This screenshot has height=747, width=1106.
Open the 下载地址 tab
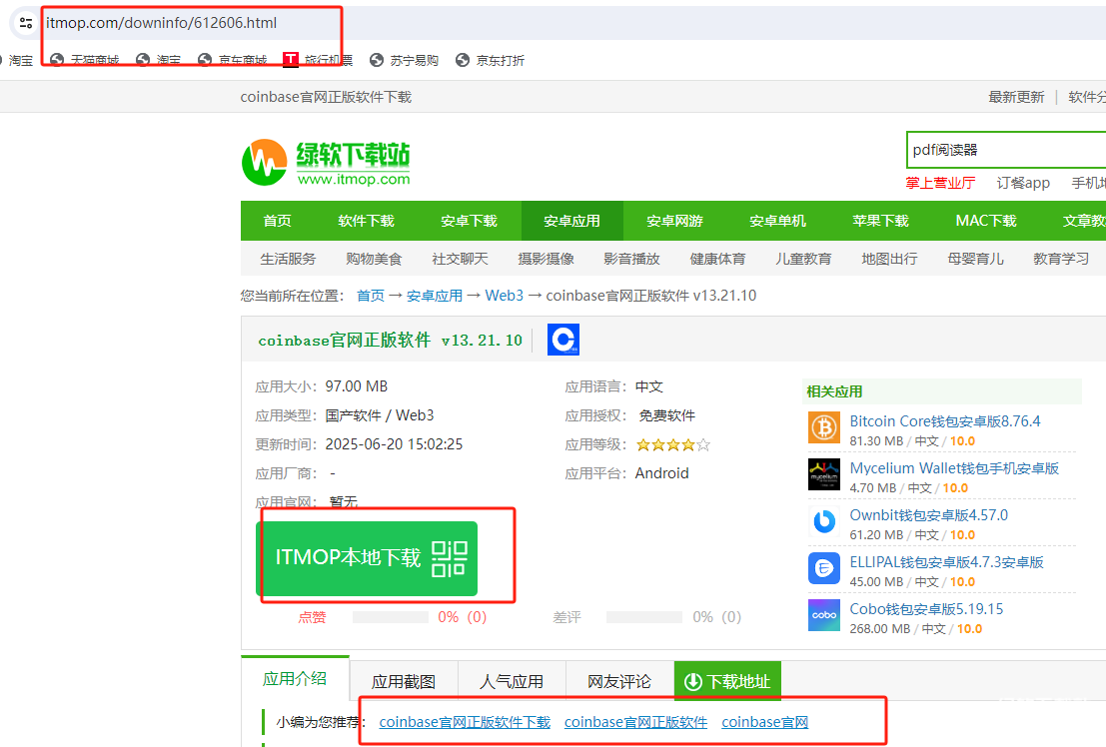[727, 681]
